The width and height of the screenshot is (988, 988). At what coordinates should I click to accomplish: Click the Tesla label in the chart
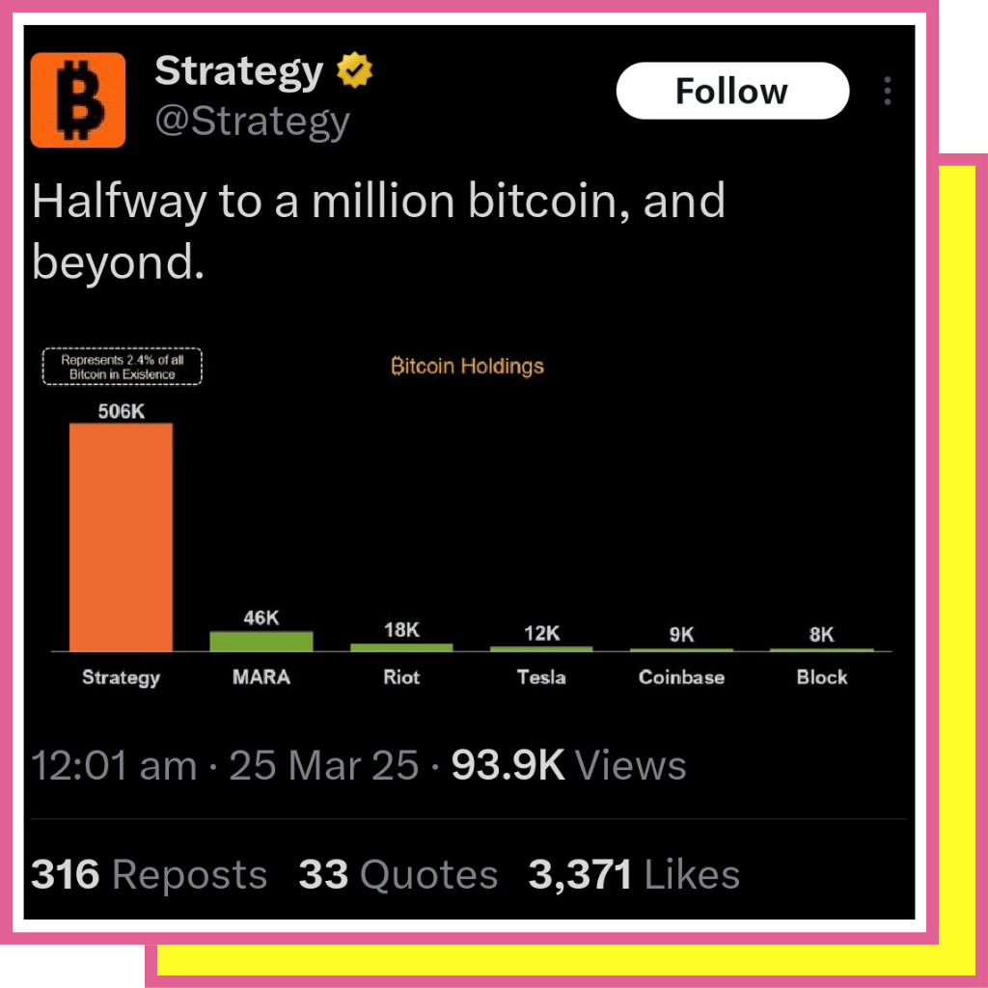coord(541,677)
